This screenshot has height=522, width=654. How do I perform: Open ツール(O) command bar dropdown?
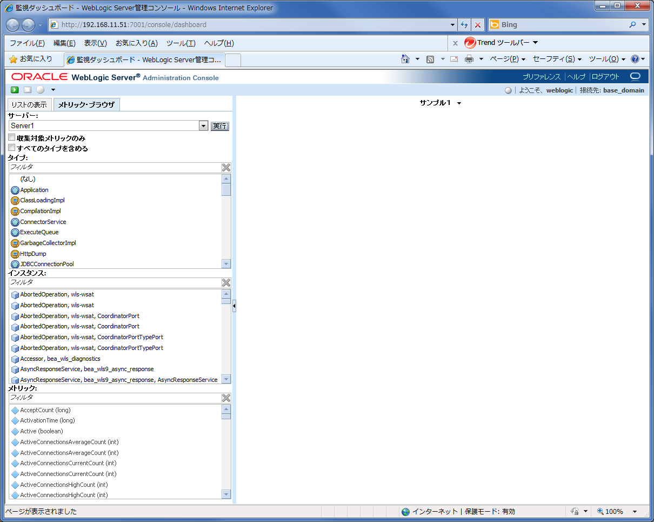606,59
